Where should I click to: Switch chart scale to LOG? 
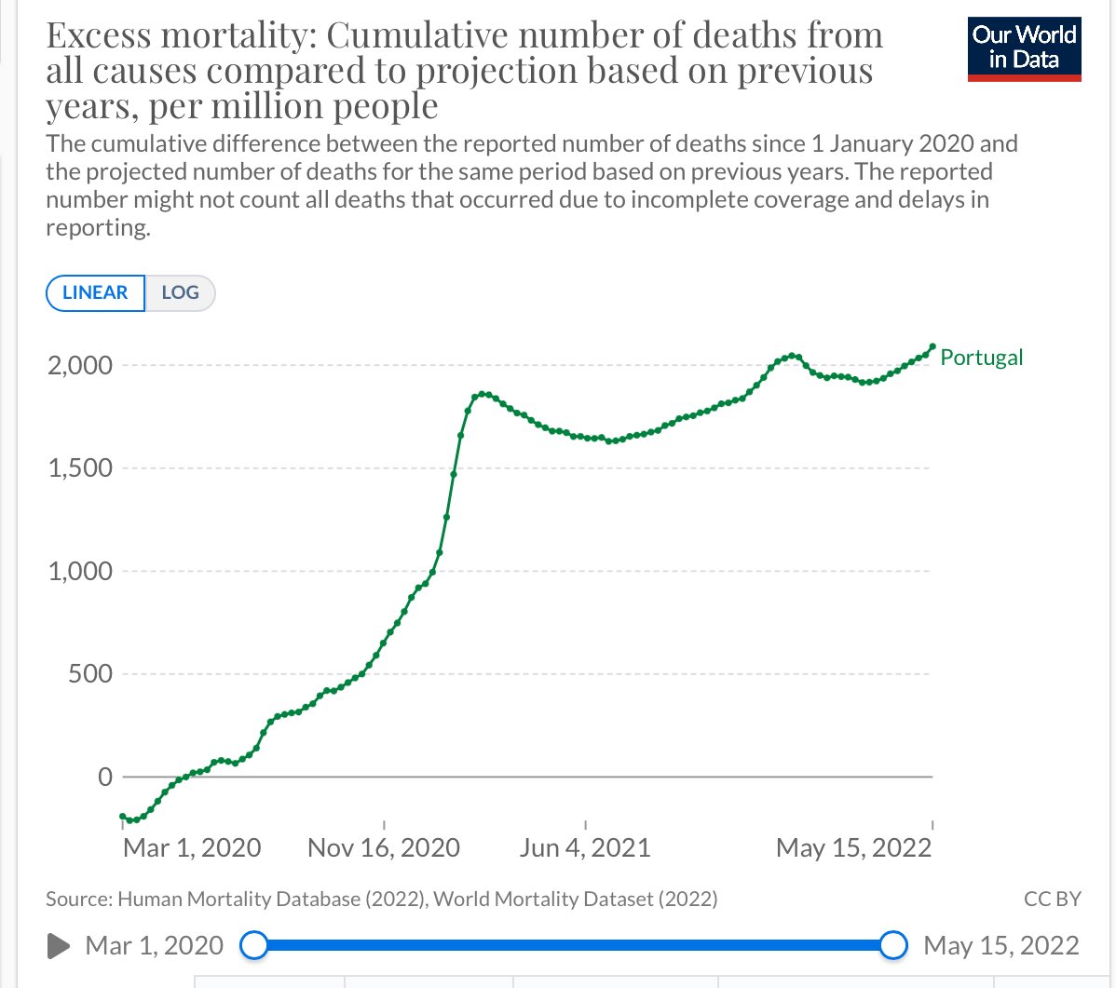[180, 292]
